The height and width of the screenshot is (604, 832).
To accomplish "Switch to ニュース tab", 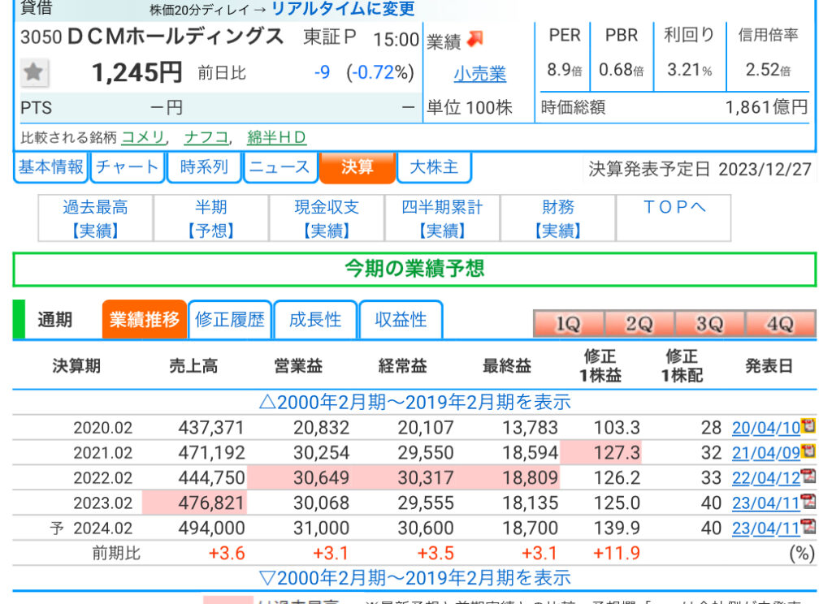I will 280,167.
